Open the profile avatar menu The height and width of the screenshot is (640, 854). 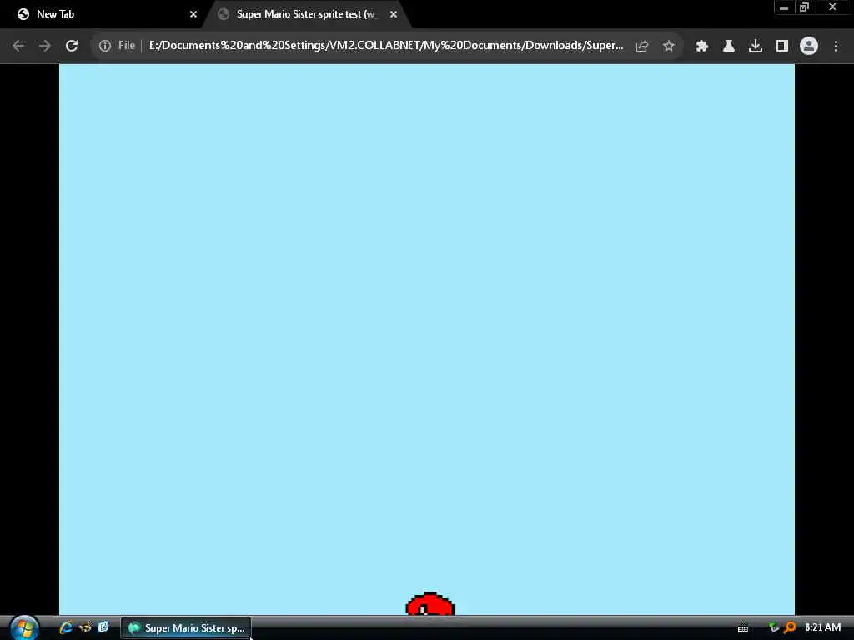tap(809, 47)
